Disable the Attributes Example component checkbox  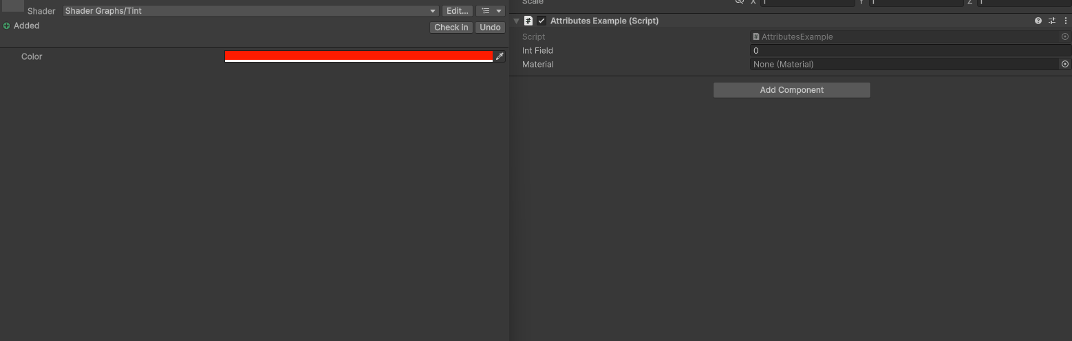[x=542, y=21]
